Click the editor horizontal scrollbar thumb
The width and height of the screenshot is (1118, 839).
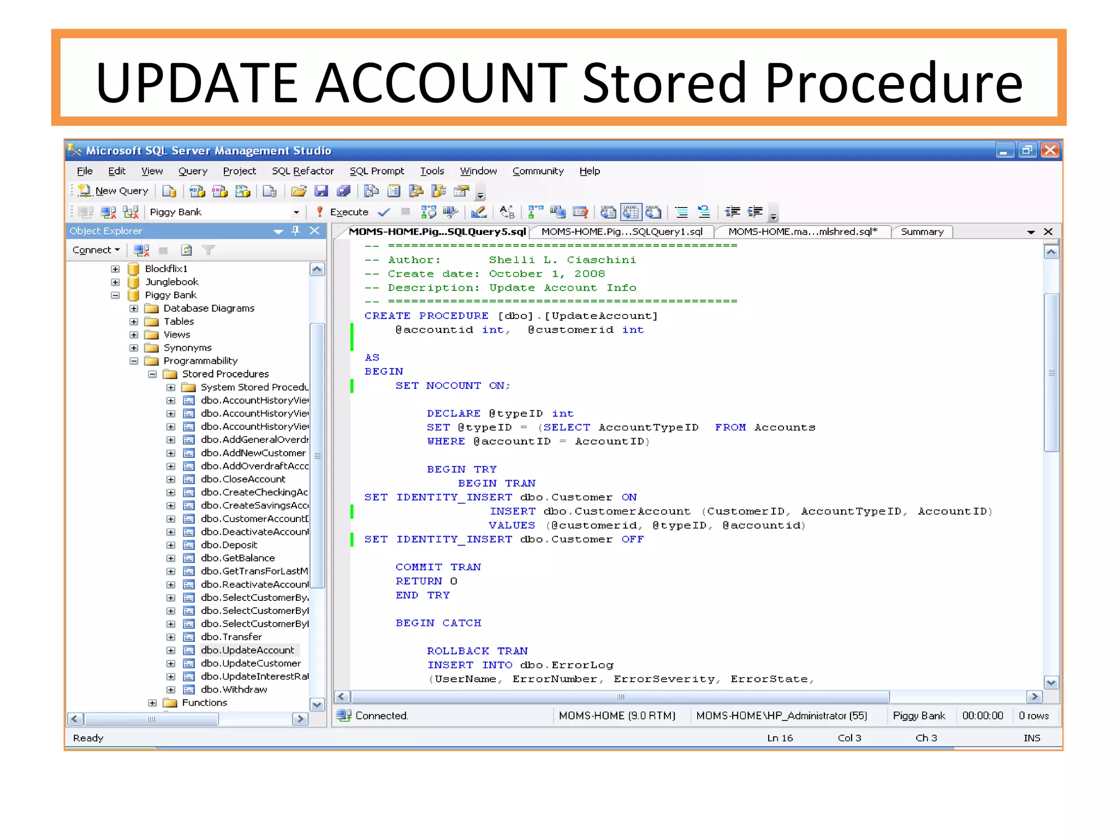pos(620,696)
